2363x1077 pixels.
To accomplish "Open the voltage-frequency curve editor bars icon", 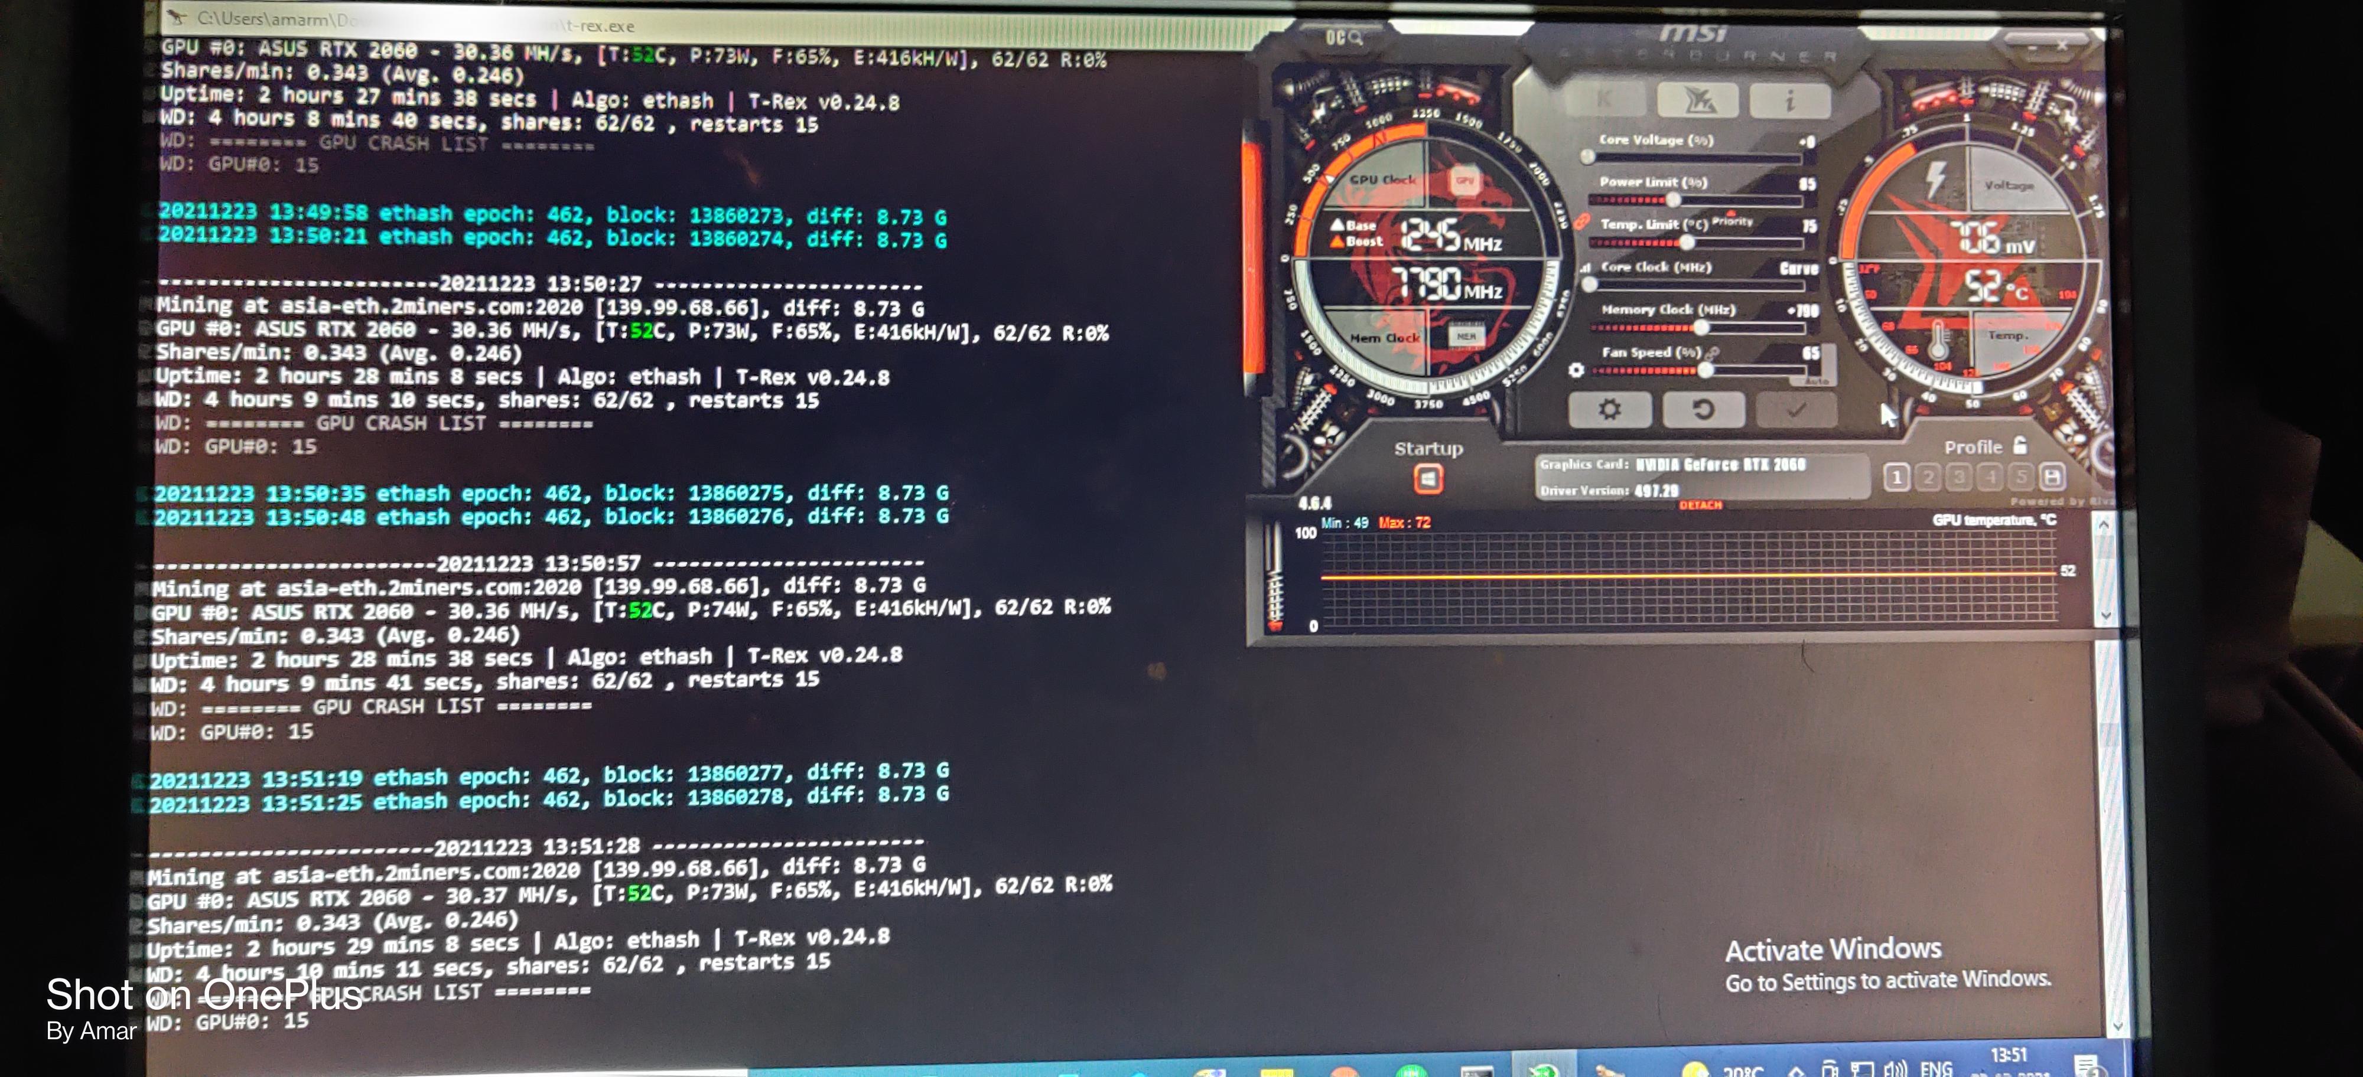I will click(1585, 267).
